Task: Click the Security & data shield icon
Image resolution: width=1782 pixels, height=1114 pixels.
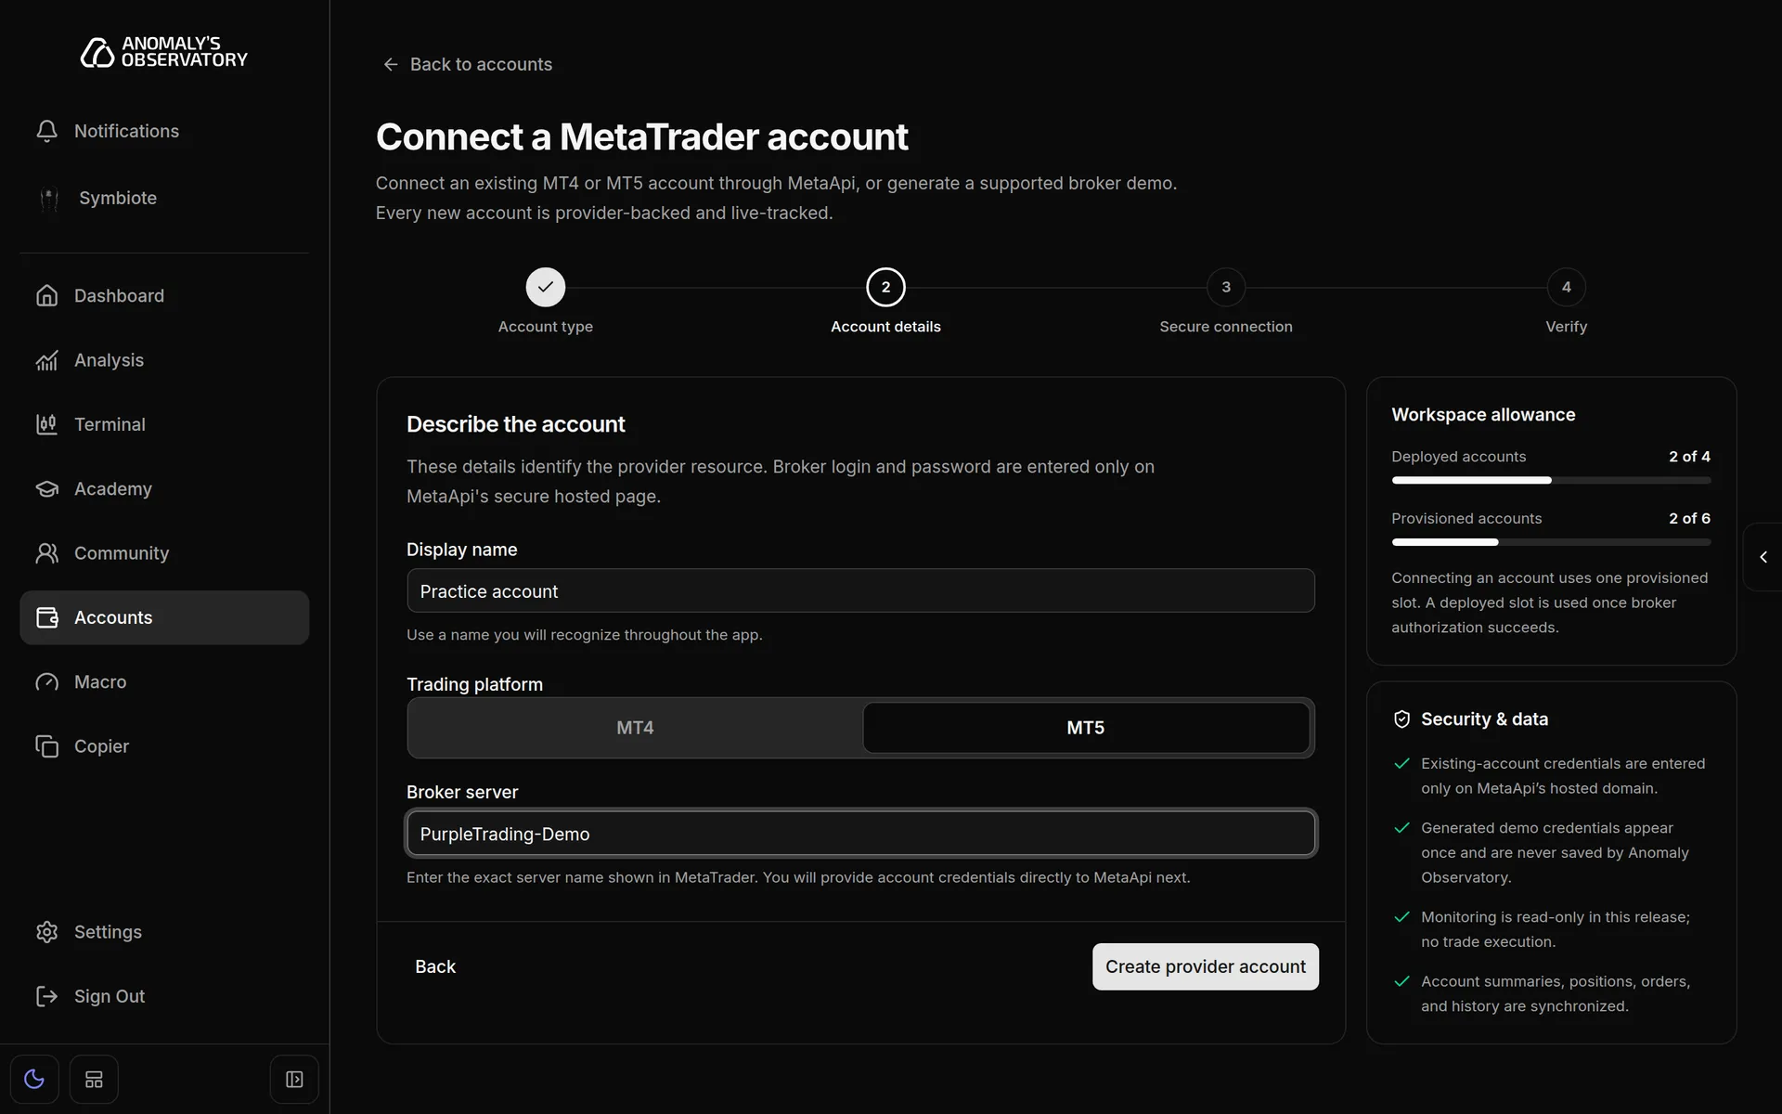Action: click(1401, 719)
